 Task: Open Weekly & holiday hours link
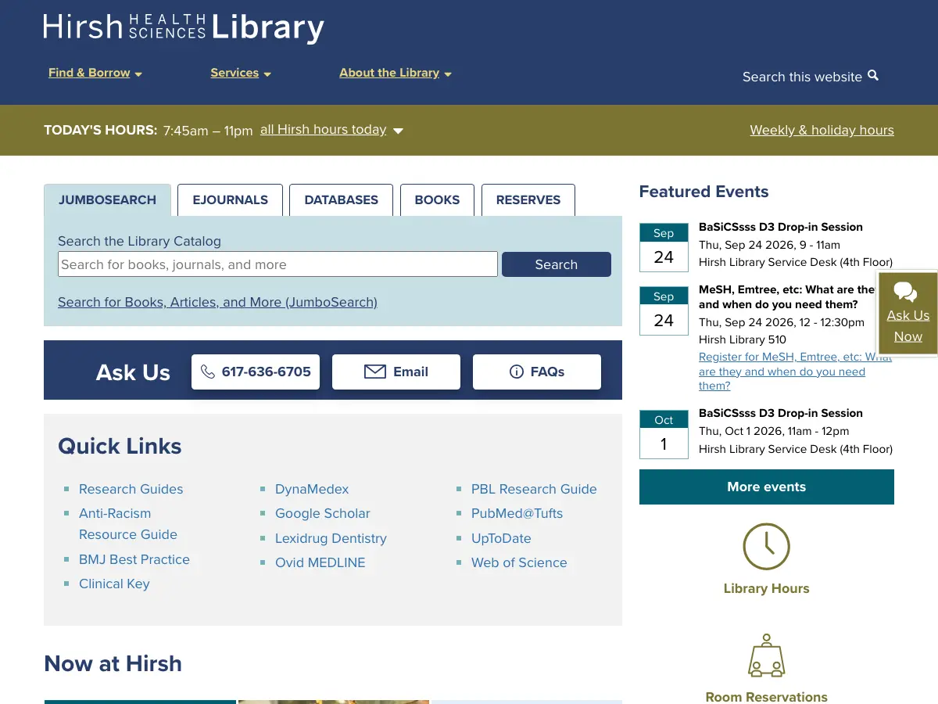822,130
